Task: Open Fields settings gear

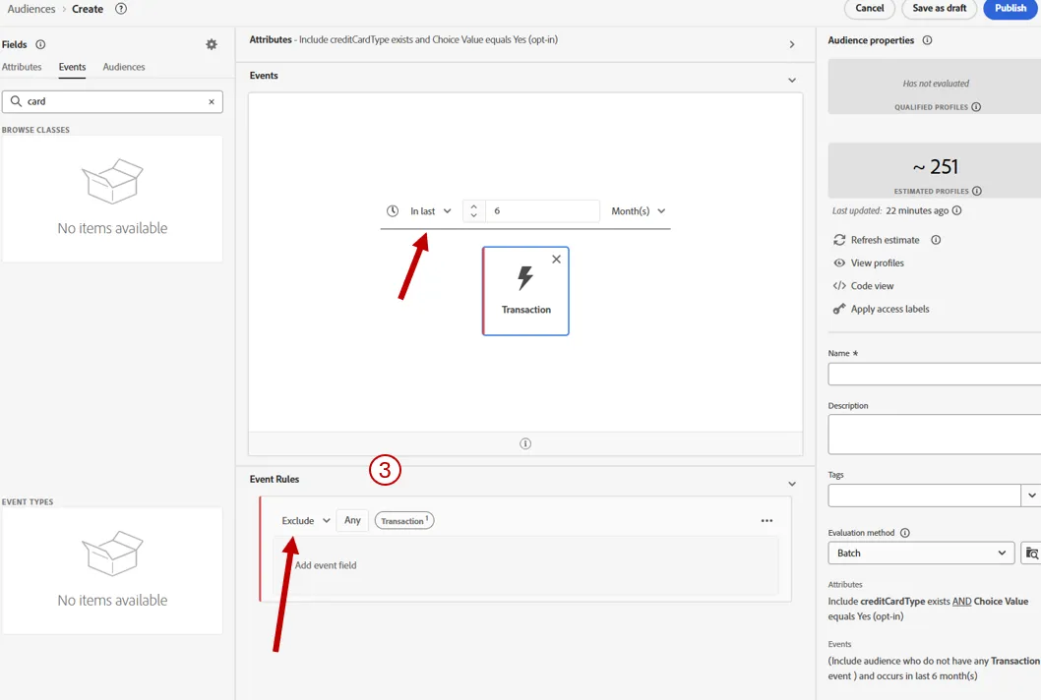Action: (x=212, y=44)
